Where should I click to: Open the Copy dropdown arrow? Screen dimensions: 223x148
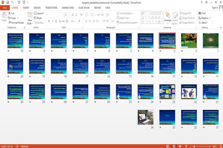18,18
